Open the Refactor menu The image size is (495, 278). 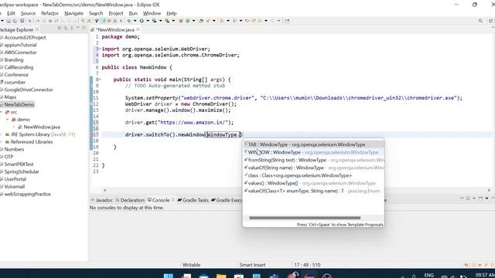pos(49,13)
